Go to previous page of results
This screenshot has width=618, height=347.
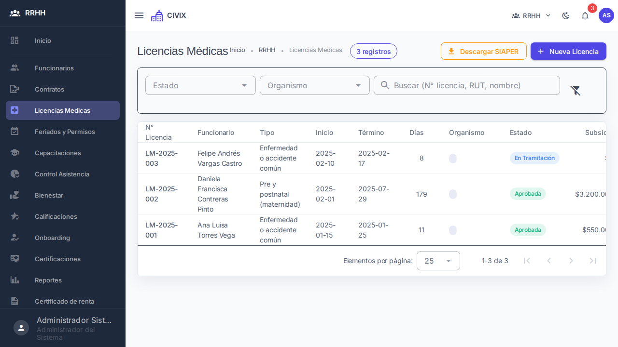(549, 261)
